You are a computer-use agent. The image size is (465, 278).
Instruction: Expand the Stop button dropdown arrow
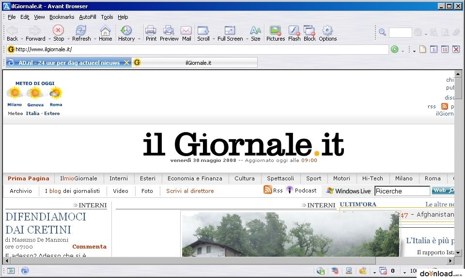click(68, 39)
